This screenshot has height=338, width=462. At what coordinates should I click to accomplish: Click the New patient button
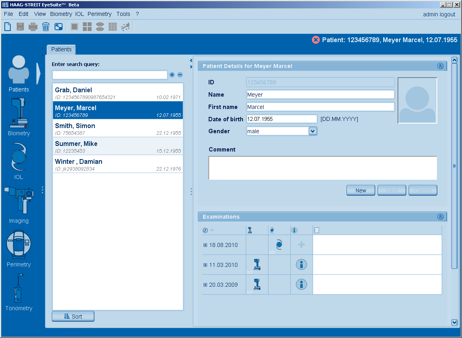pos(360,190)
